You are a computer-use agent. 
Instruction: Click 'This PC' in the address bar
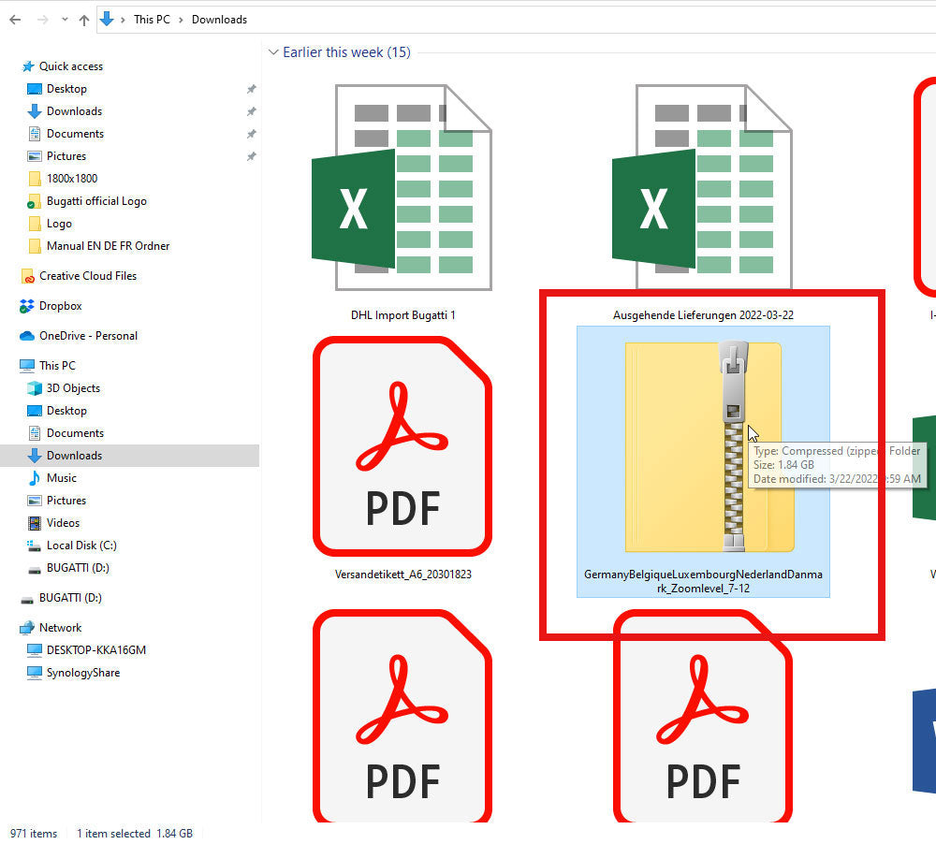[152, 20]
